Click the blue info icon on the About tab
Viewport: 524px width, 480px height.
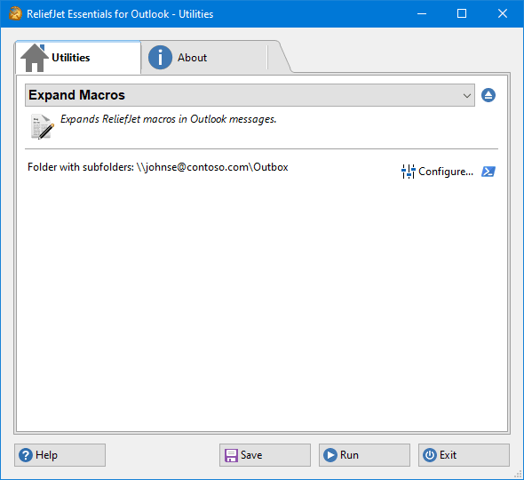pyautogui.click(x=161, y=57)
